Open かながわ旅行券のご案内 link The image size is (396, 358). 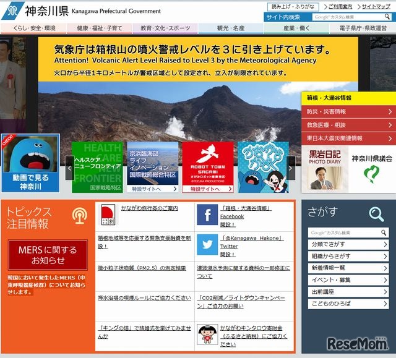pyautogui.click(x=150, y=208)
